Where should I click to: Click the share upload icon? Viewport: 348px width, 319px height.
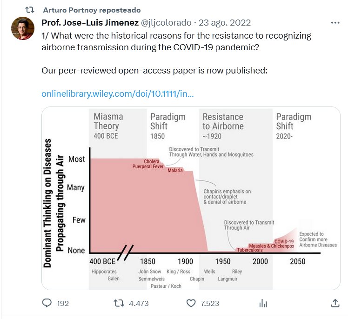335,303
